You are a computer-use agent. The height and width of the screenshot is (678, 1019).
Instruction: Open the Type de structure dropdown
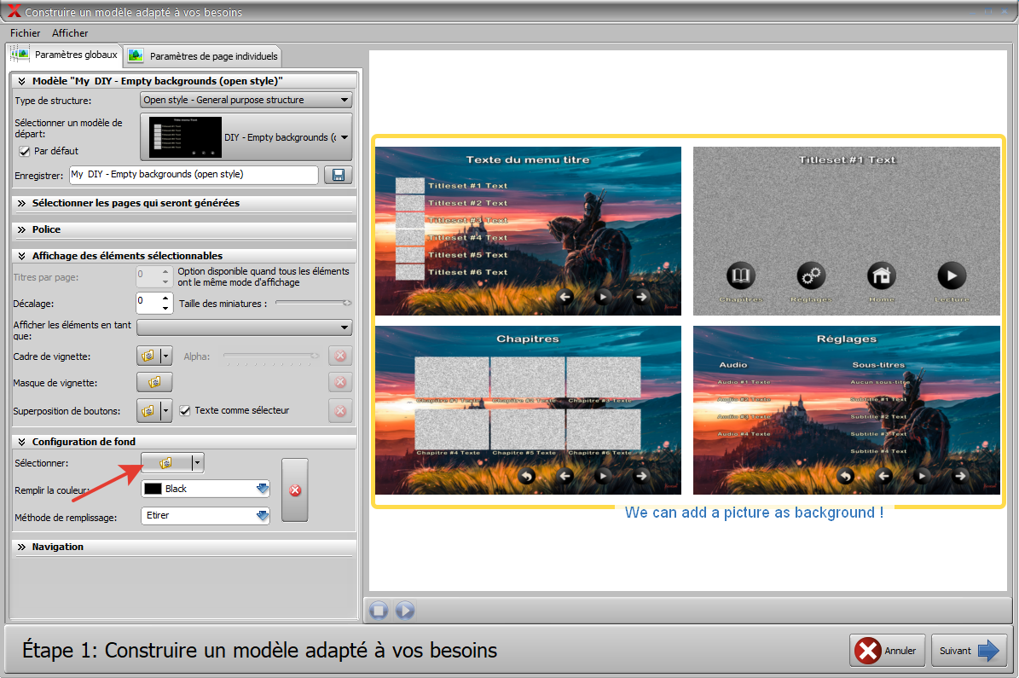pos(246,100)
